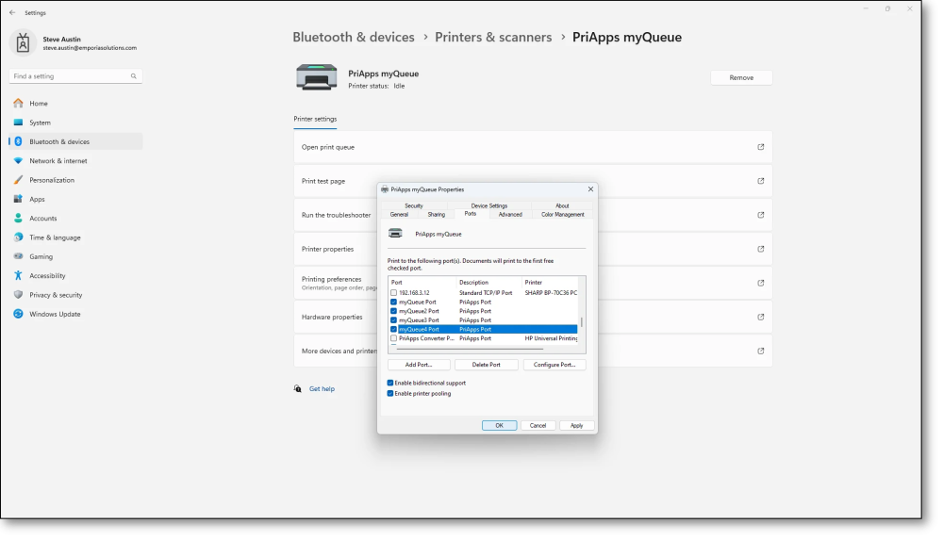Open Privacy & security settings
This screenshot has width=943, height=540.
75,295
